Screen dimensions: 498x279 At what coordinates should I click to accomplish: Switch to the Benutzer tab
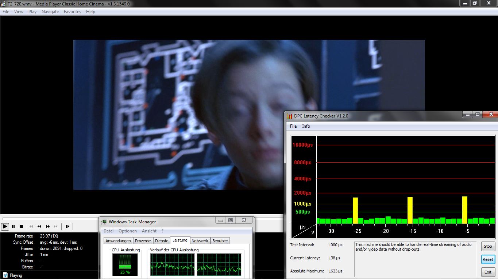[x=220, y=241]
